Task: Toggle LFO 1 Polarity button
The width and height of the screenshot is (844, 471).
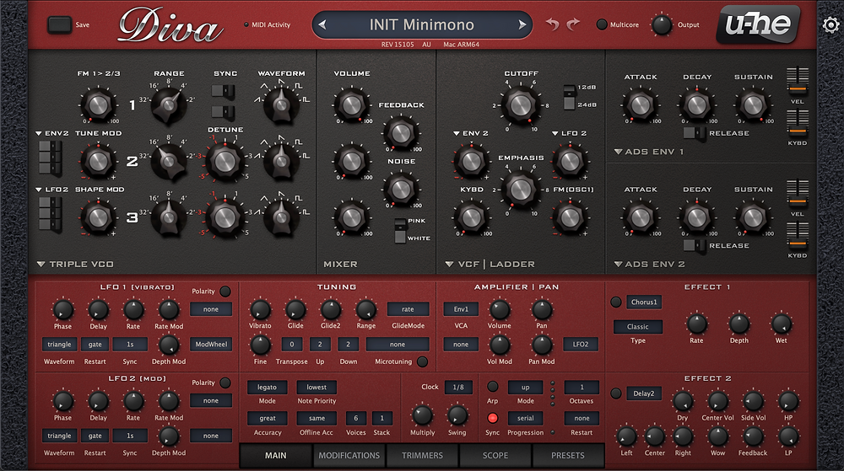Action: coord(225,291)
